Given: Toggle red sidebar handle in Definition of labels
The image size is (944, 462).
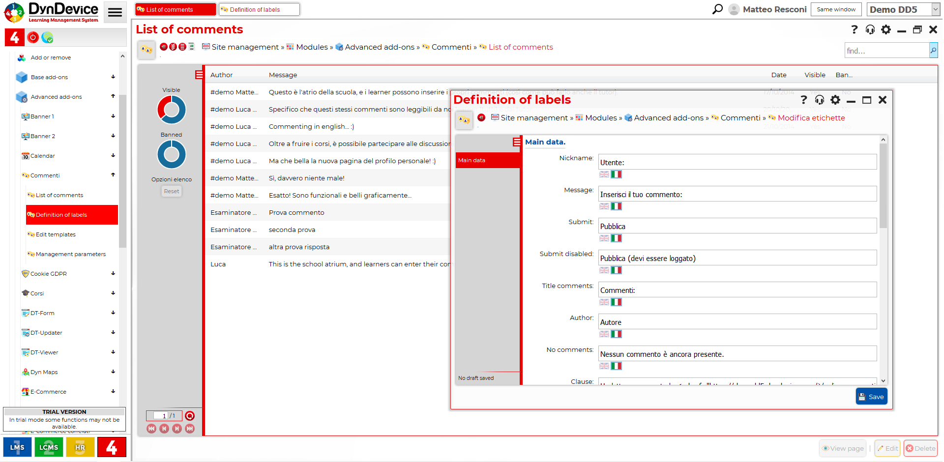Looking at the screenshot, I should point(517,142).
